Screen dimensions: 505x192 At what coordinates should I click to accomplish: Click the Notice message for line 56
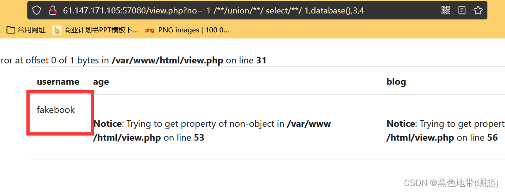point(445,130)
